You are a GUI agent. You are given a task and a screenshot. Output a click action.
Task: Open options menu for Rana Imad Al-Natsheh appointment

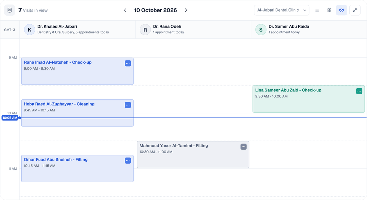tap(128, 63)
